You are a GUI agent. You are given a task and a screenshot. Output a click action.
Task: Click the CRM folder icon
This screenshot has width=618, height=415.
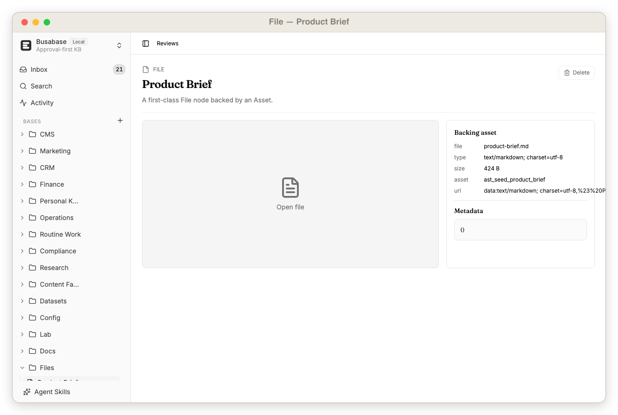point(32,168)
